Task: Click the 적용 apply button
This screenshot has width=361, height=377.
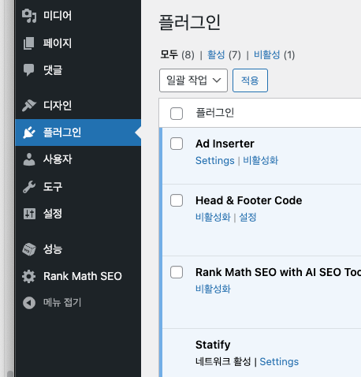Action: [x=250, y=80]
